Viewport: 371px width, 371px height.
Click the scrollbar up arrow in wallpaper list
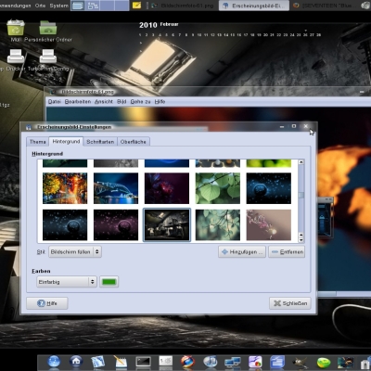coord(301,162)
